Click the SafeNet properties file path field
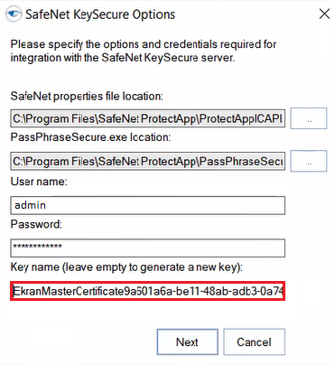Image resolution: width=335 pixels, height=365 pixels. 148,118
